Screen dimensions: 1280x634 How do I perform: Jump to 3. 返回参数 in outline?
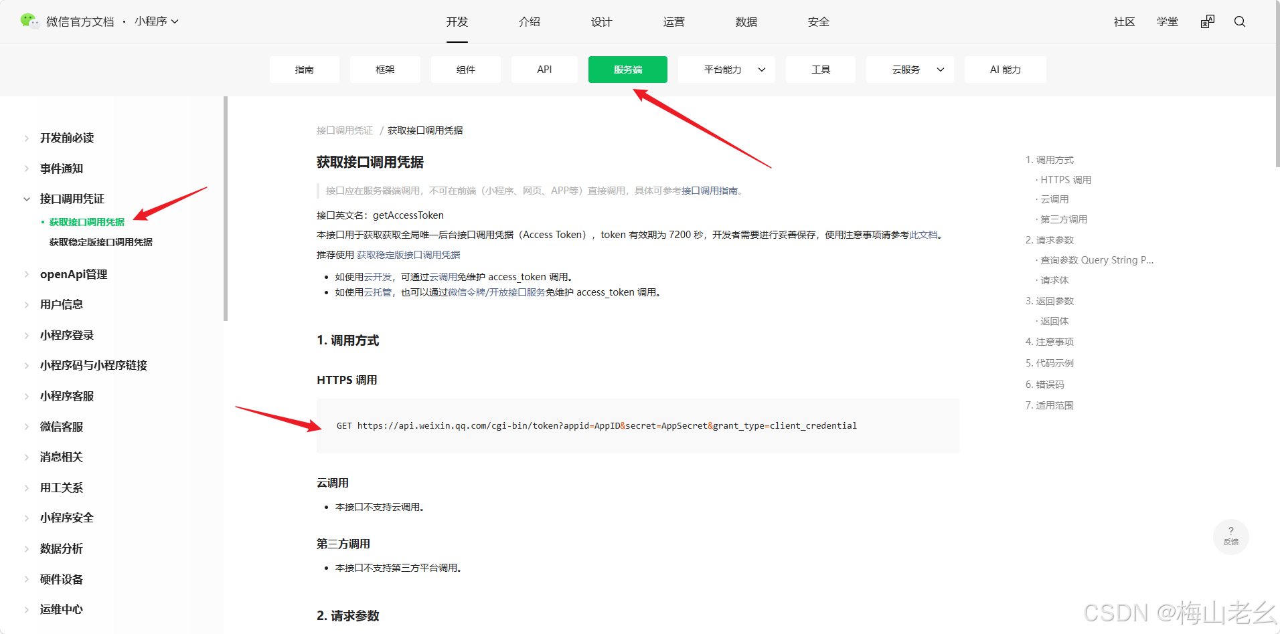click(1050, 301)
